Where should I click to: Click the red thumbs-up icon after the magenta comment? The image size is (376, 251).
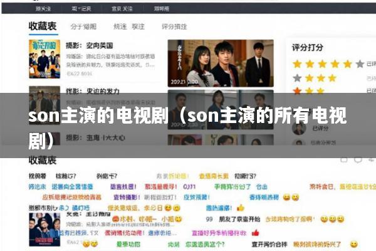256,233
